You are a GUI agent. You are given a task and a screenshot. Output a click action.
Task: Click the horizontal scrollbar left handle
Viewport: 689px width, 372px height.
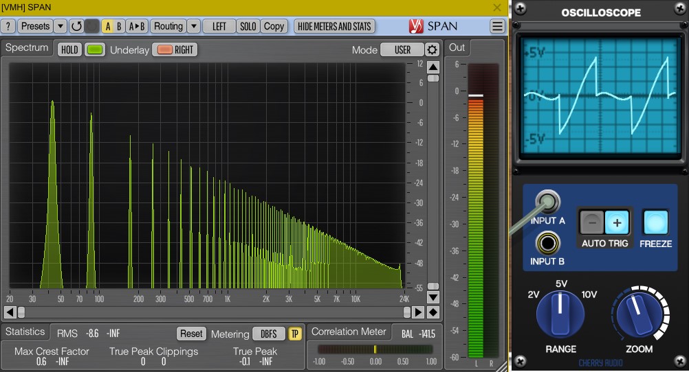coord(21,312)
